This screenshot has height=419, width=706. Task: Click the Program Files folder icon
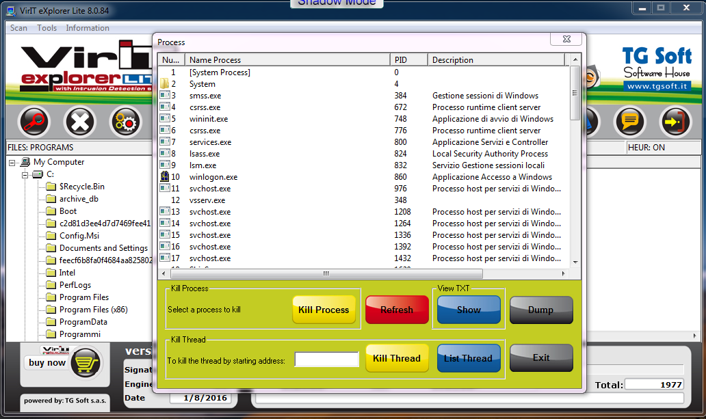click(x=51, y=297)
